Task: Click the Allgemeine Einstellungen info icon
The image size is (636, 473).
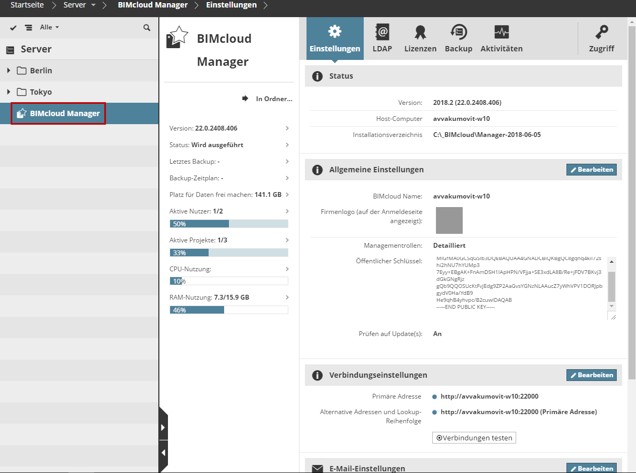Action: [317, 170]
